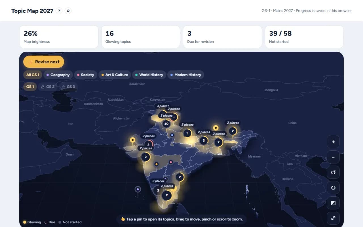Click the Topic Map 2027 title
Image resolution: width=363 pixels, height=227 pixels.
point(32,11)
